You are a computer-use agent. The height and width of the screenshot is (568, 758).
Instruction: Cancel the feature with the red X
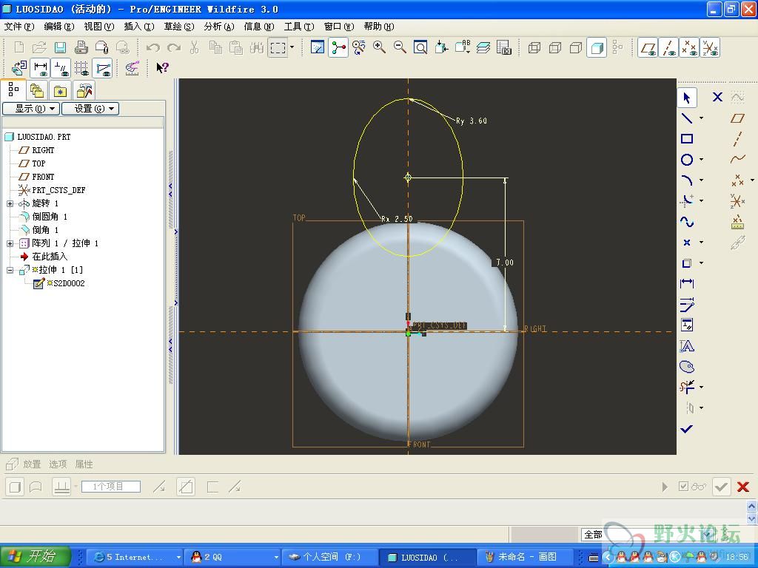(x=743, y=487)
